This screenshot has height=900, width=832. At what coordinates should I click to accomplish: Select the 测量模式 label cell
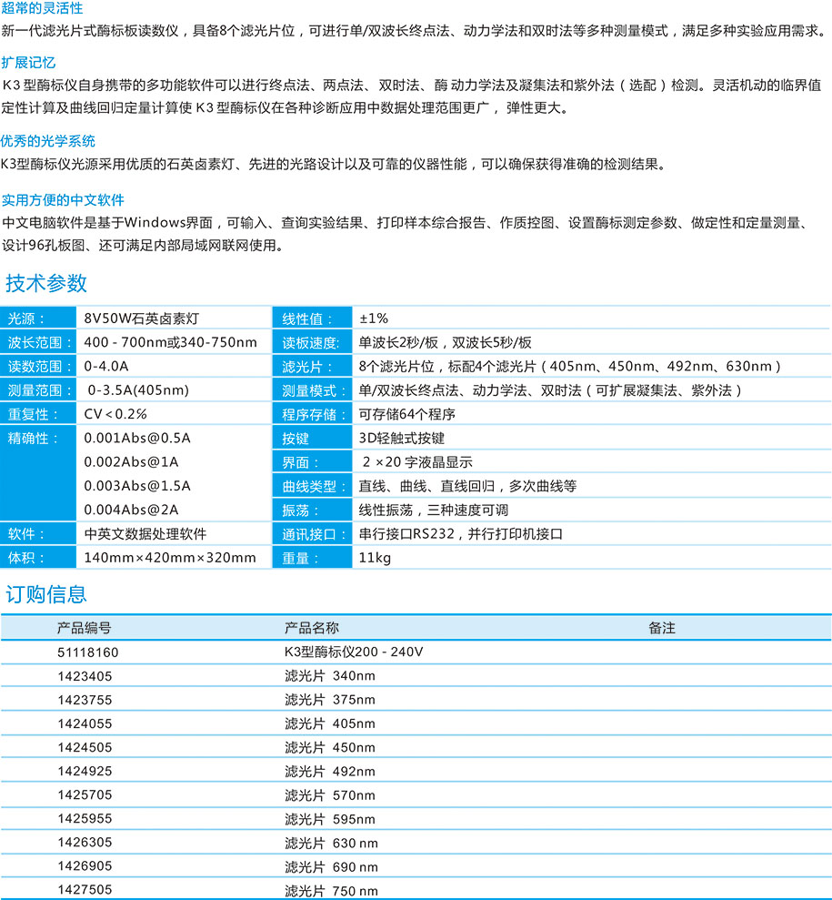click(313, 390)
